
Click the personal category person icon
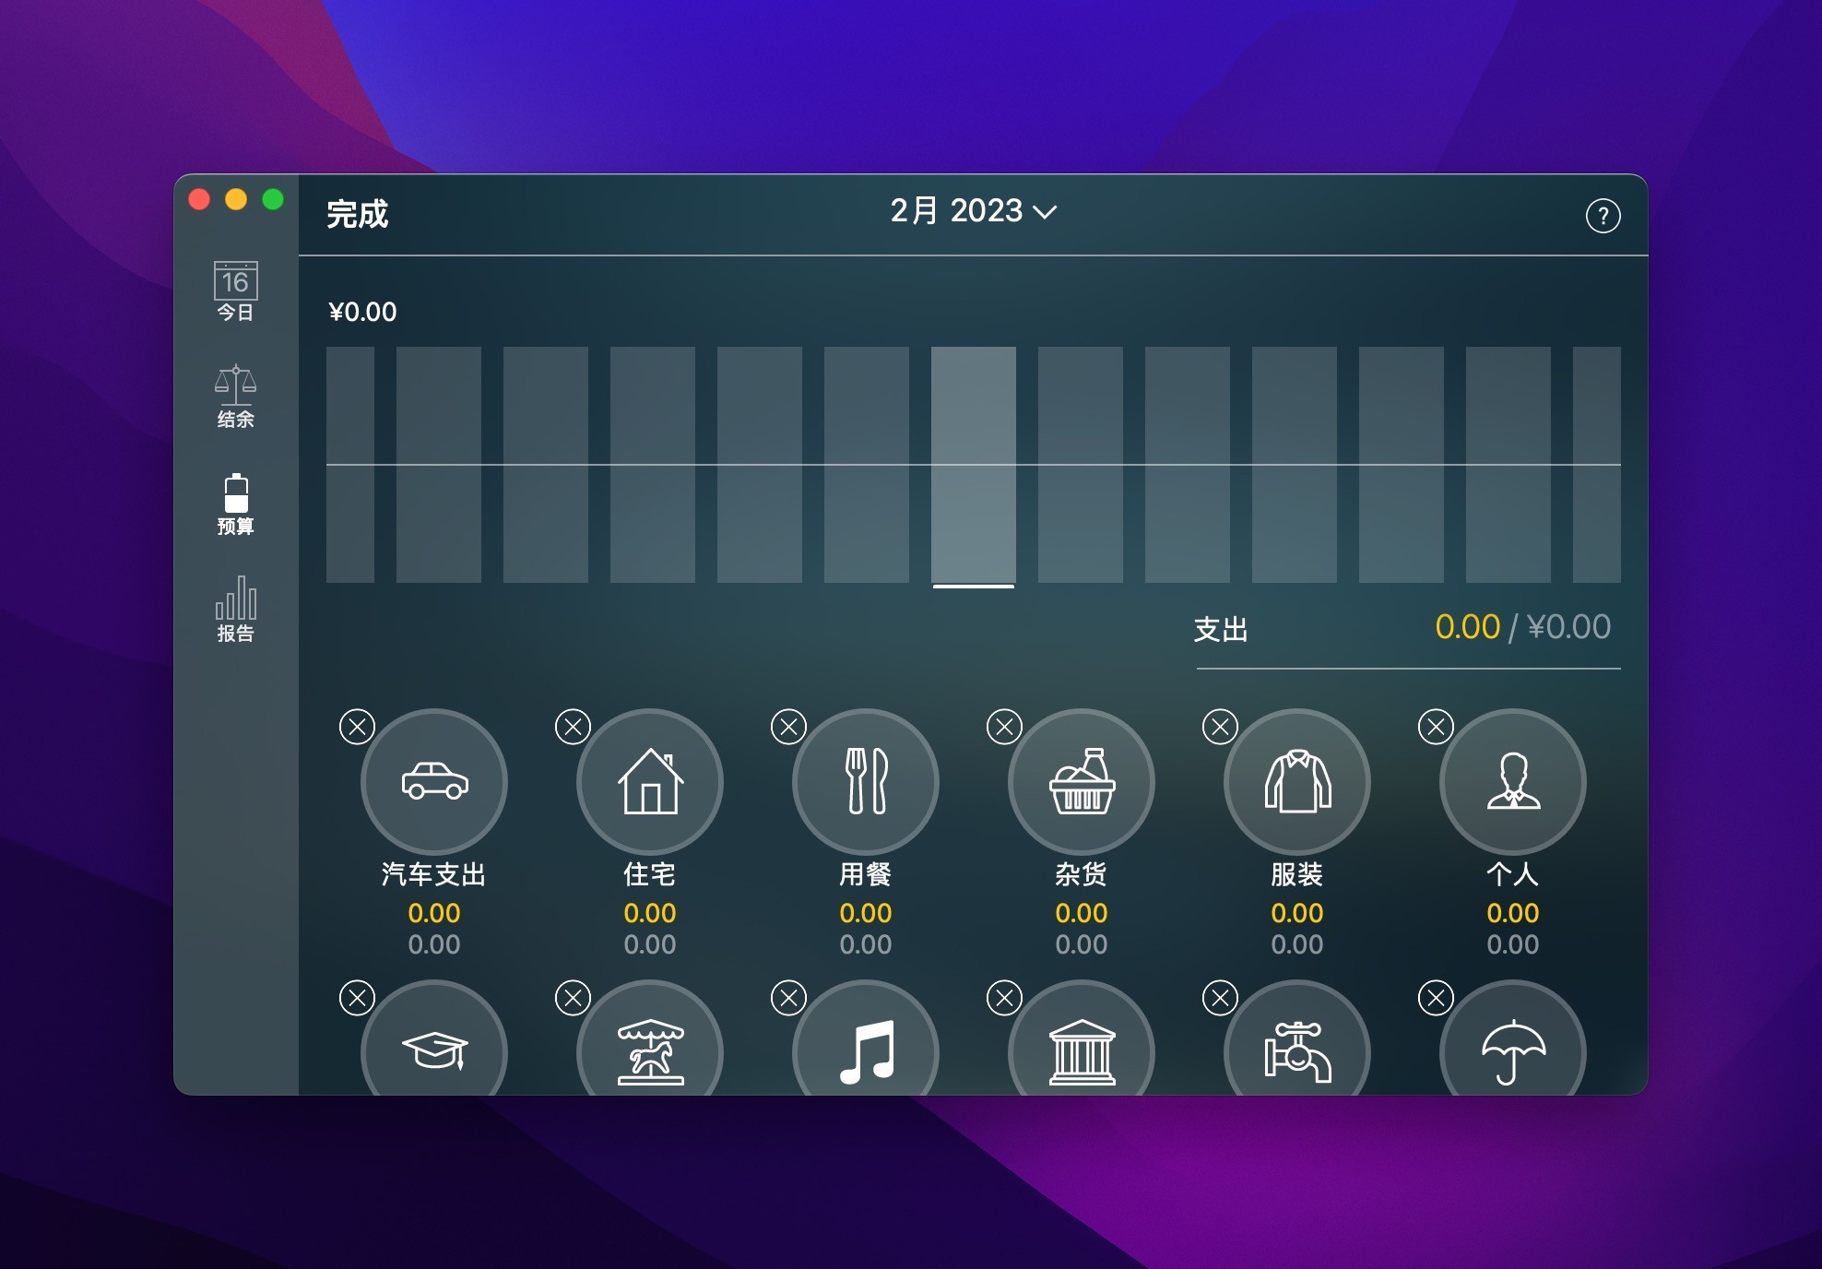(x=1513, y=781)
